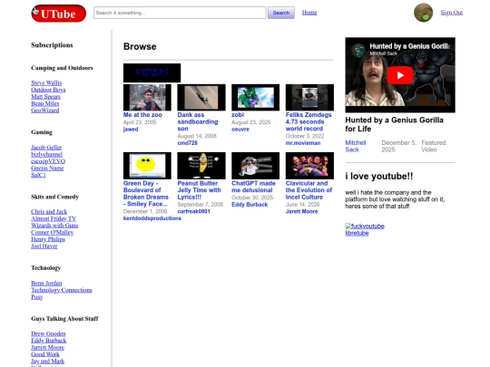Open Drew Gooden subscription
Viewport: 490px width, 367px height.
[x=48, y=333]
